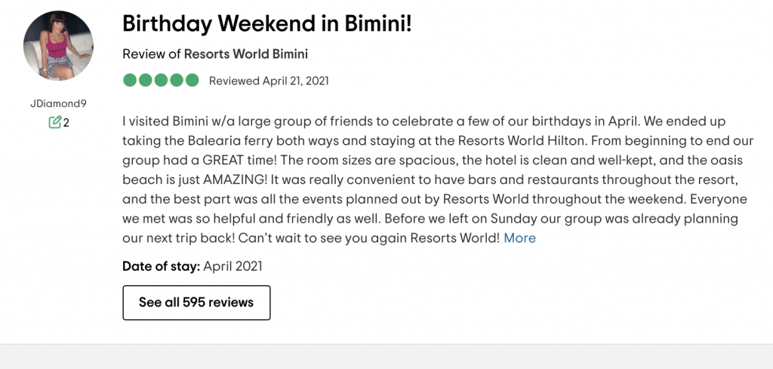Image resolution: width=773 pixels, height=369 pixels.
Task: Click the April 2021 stay date value
Action: [233, 266]
